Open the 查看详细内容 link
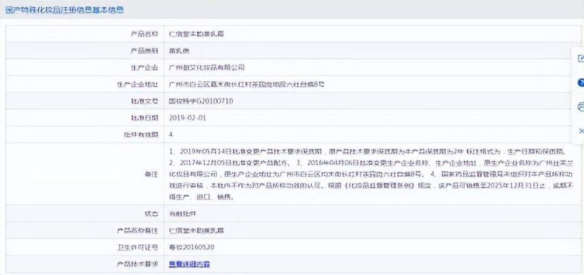Viewport: 584px width, 275px height. [x=189, y=264]
